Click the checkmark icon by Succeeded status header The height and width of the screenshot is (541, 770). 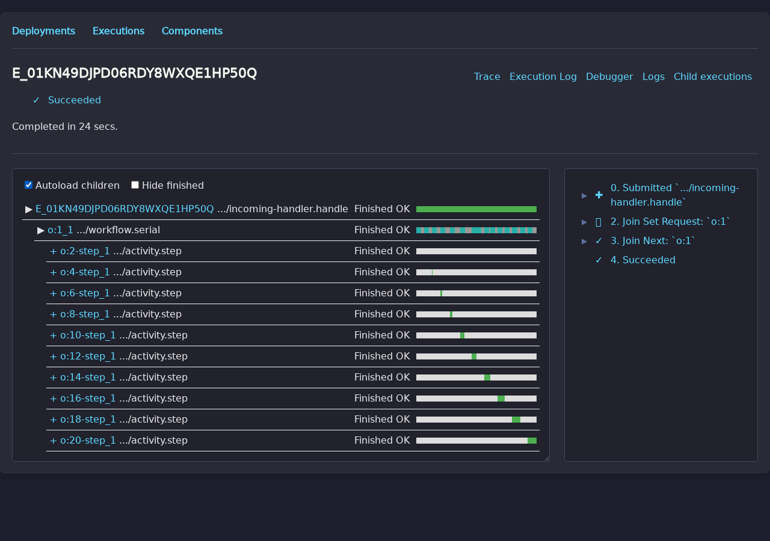coord(36,100)
